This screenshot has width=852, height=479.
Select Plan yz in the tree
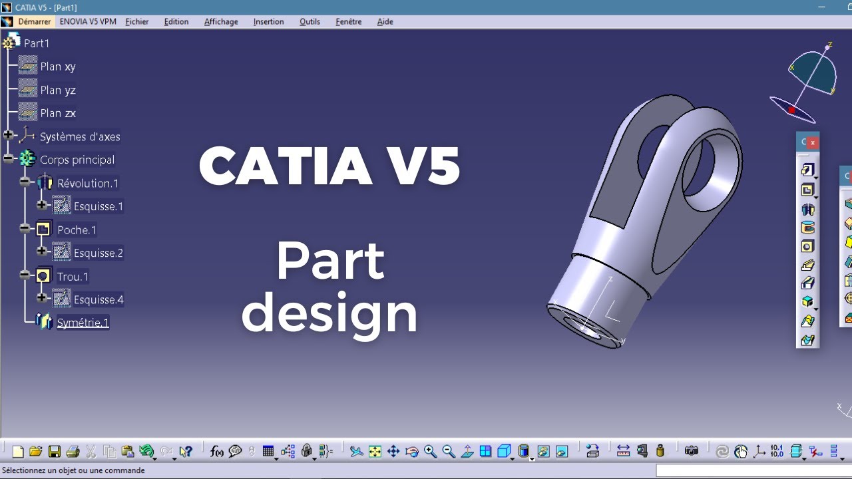point(58,90)
